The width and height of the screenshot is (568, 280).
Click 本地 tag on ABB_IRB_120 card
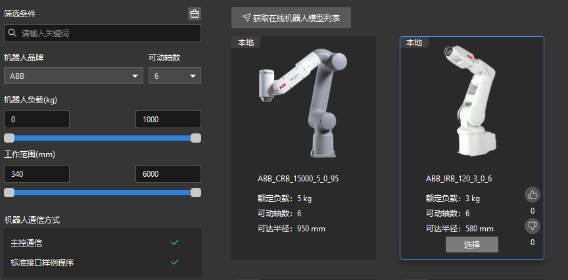[x=414, y=42]
